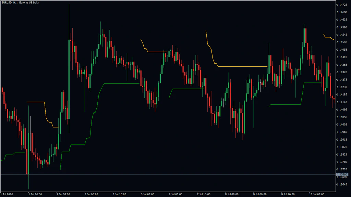Screen dimensions: 351x197
Task: Click time axis label 1 Jul 2026
Action: coord(7,194)
